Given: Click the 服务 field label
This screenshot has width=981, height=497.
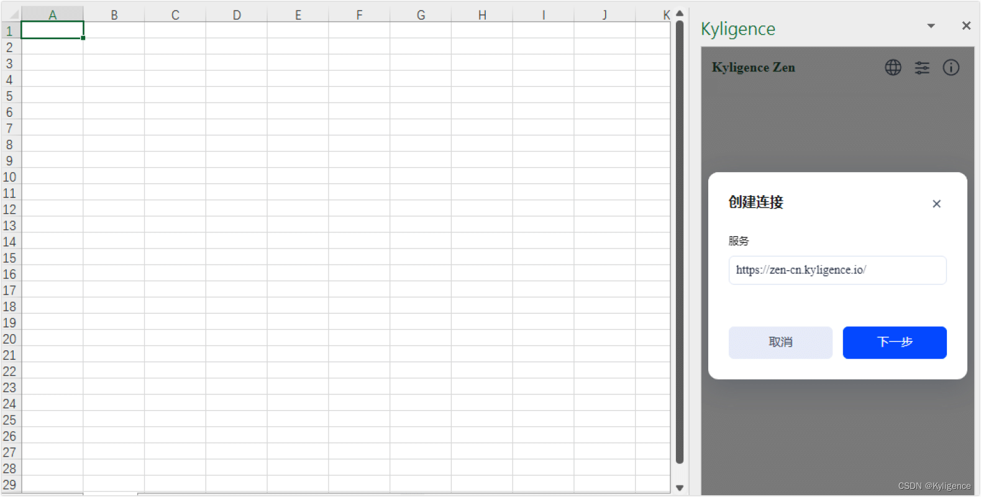Looking at the screenshot, I should click(739, 241).
